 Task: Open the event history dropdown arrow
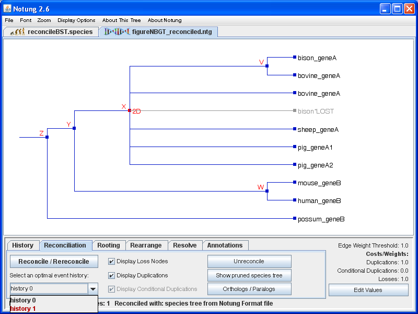click(x=92, y=289)
